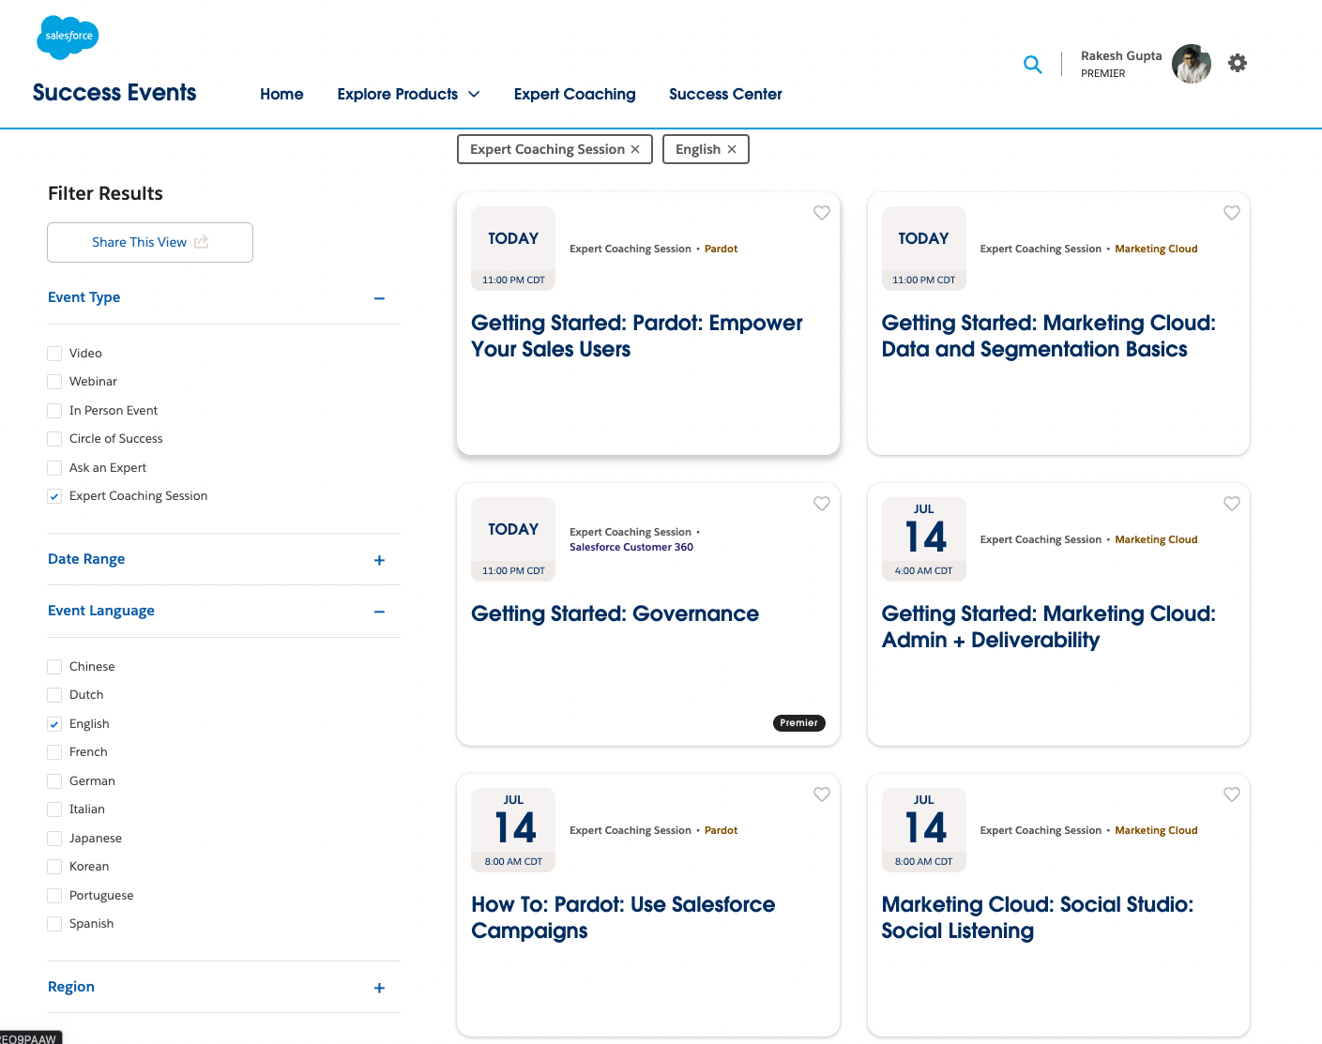Screen dimensions: 1322x1044
Task: Favorite the Pardot Empower Your Sales Users card
Action: 822,213
